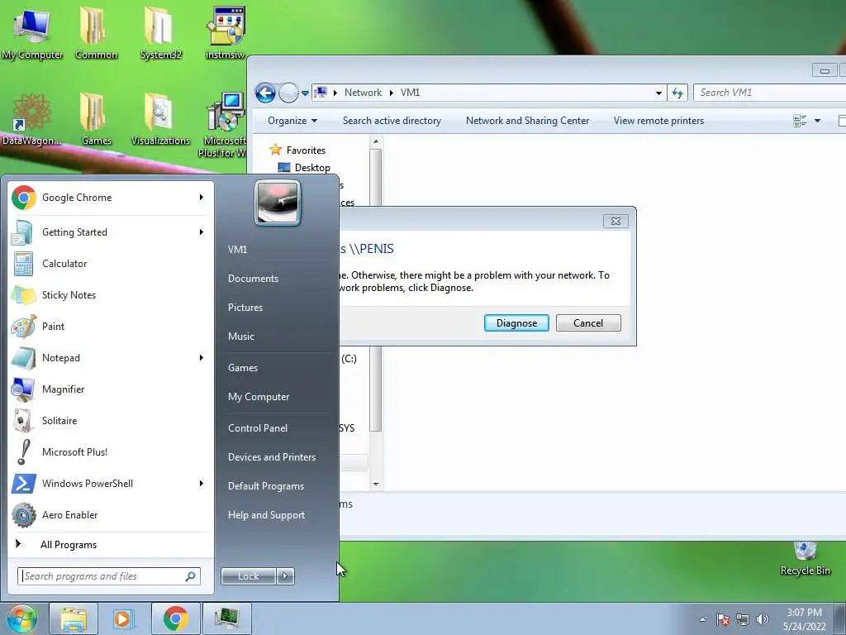
Task: Open the address bar history dropdown
Action: click(x=658, y=93)
